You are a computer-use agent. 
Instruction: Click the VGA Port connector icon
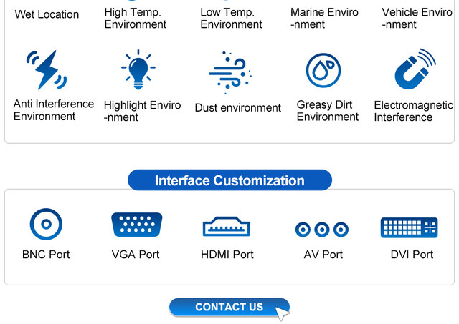(136, 225)
